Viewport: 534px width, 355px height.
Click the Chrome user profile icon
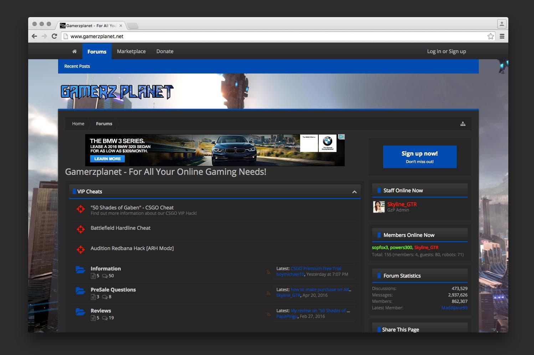502,24
